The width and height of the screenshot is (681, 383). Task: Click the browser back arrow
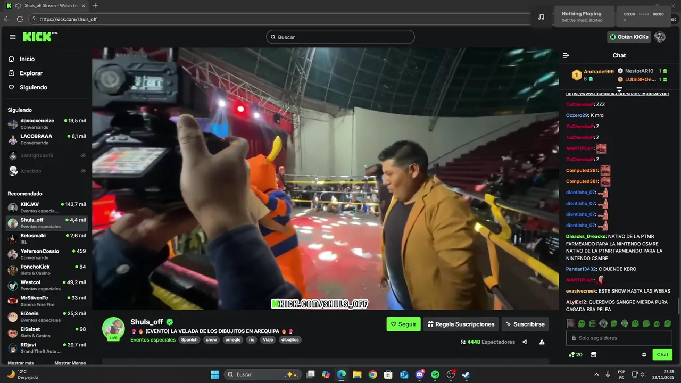(x=7, y=19)
